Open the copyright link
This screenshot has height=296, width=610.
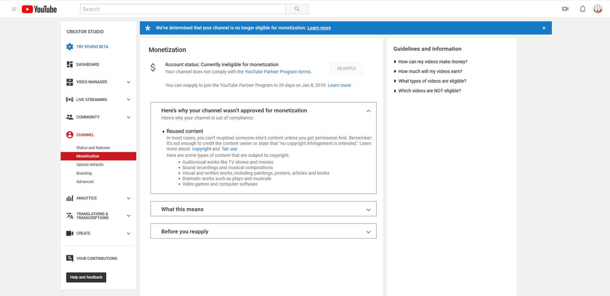(x=201, y=149)
